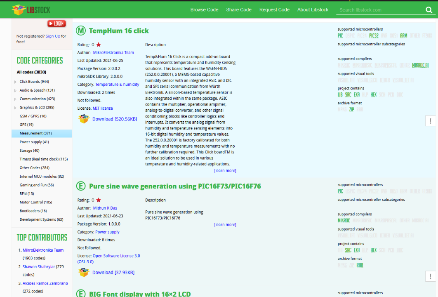Screen dimensions: 438x297
Task: Click learn more under TempHum 16 description
Action: coord(225,171)
